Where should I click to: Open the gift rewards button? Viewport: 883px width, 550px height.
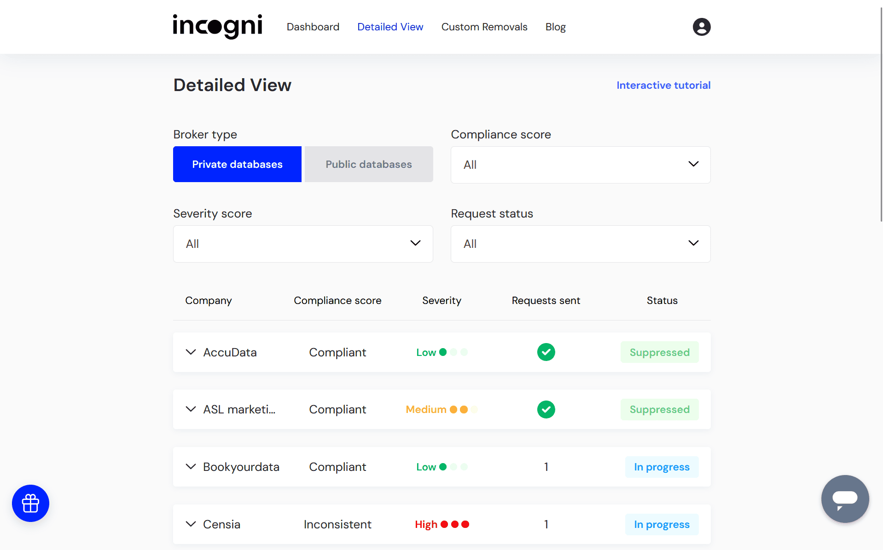click(30, 503)
